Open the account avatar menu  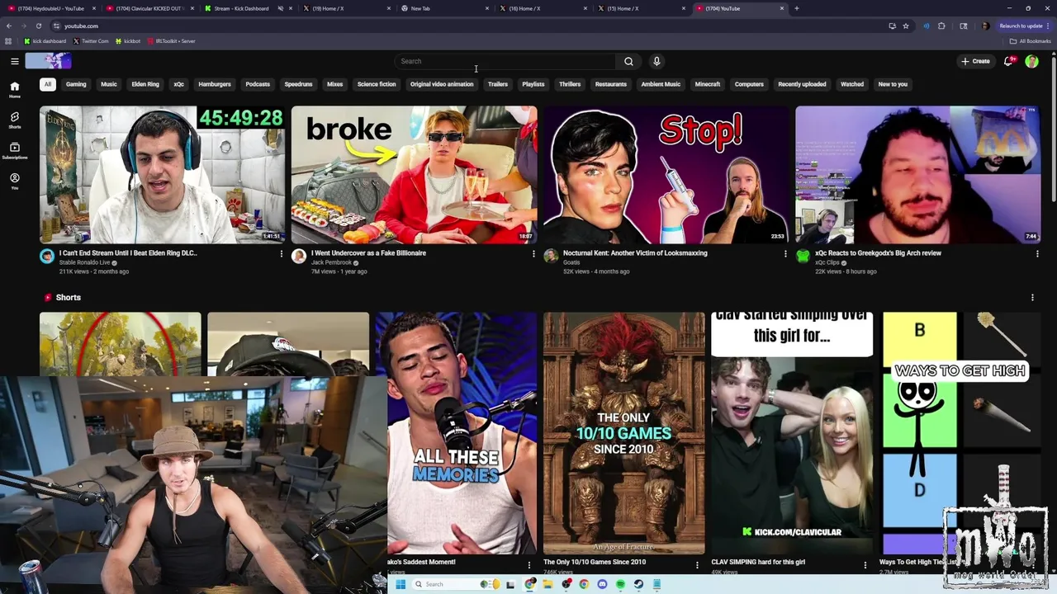point(1031,61)
